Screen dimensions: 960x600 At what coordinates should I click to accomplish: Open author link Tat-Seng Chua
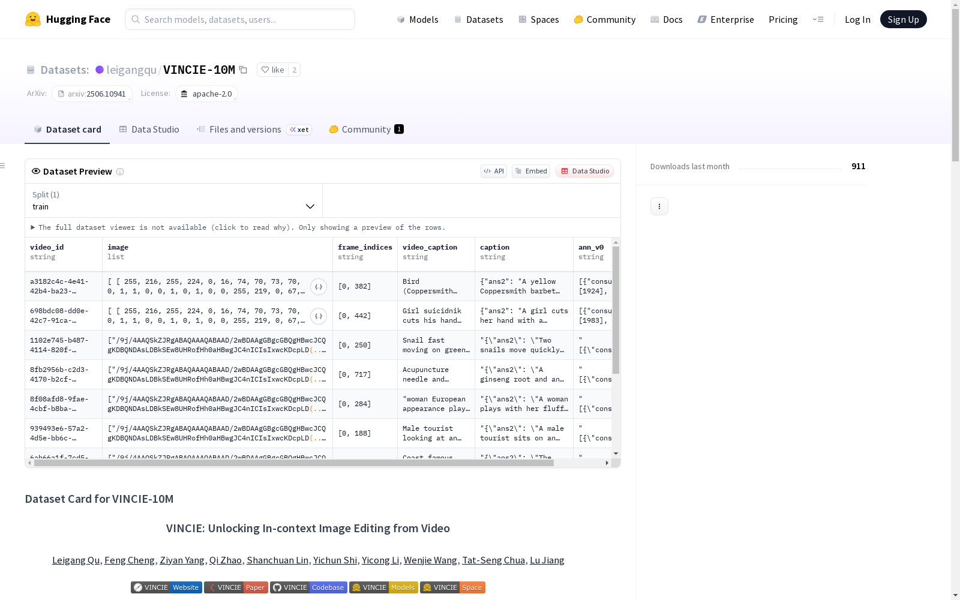tap(494, 560)
